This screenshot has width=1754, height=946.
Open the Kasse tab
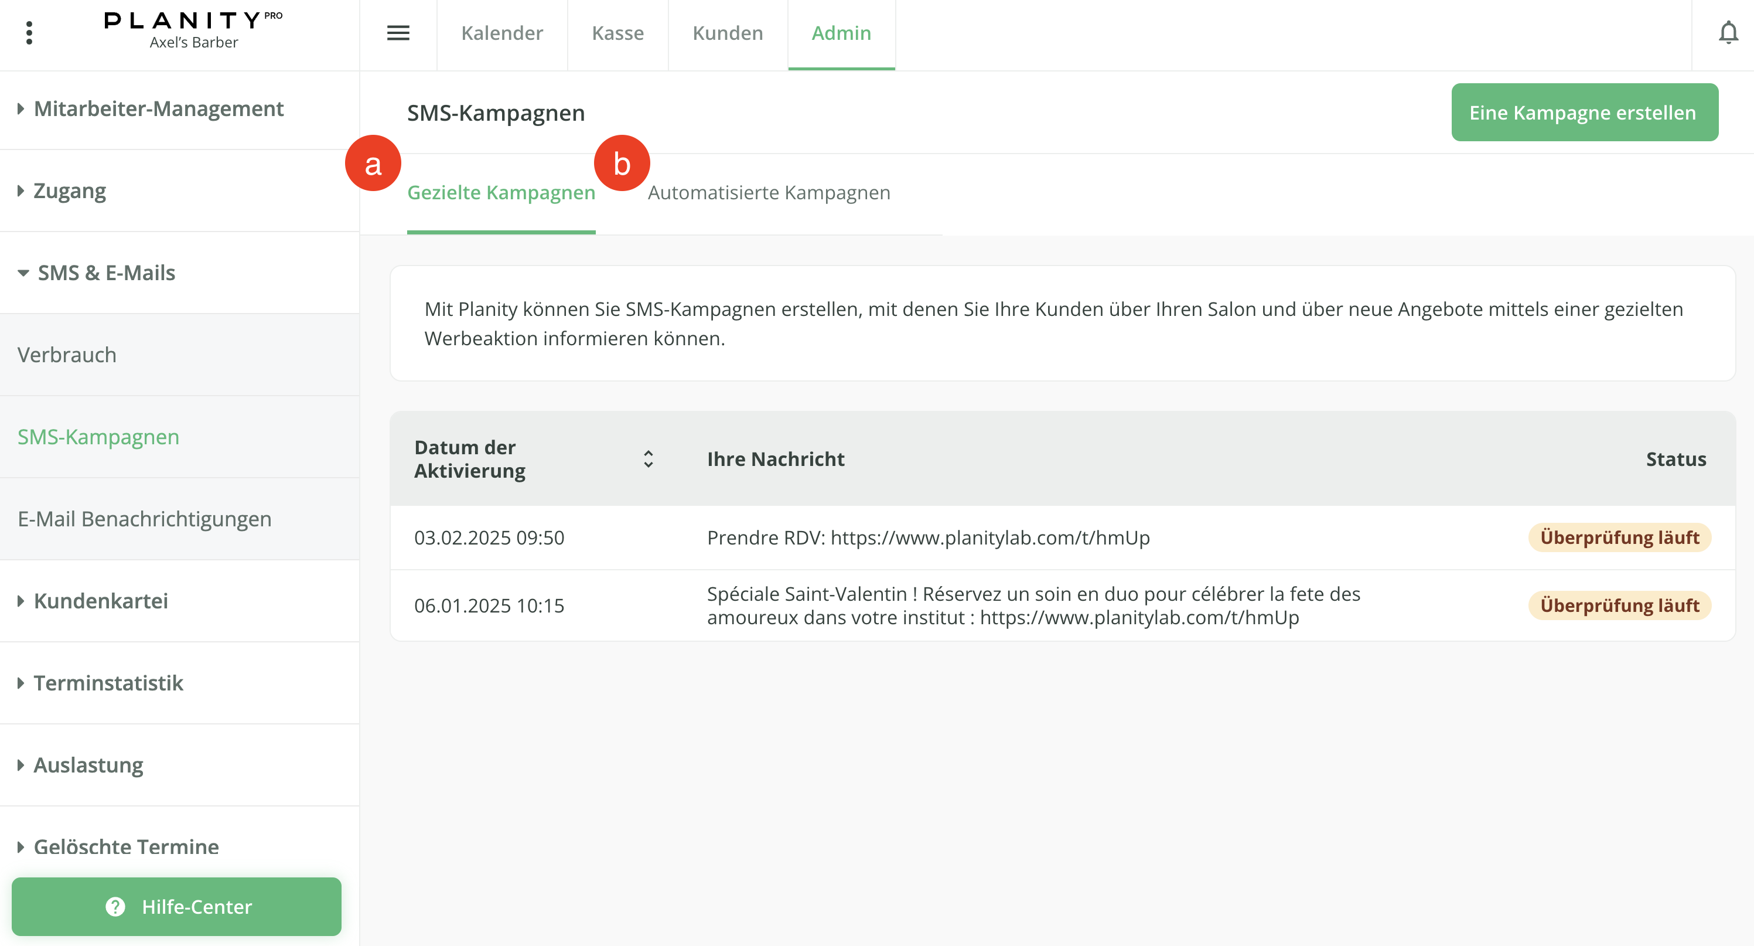[617, 33]
